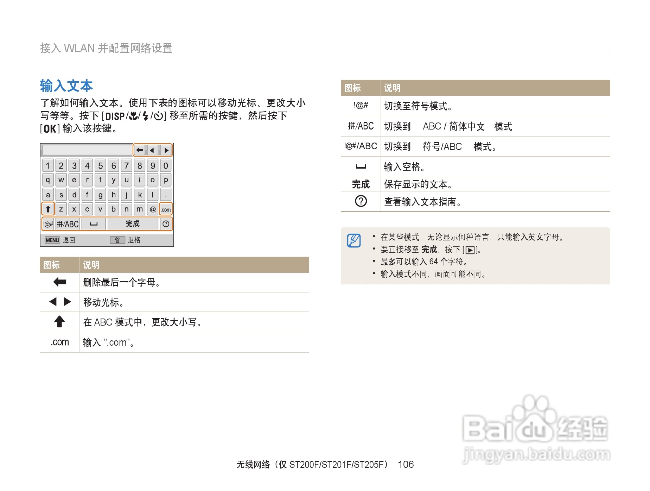Click the up arrow icon in table
The width and height of the screenshot is (650, 491).
click(59, 321)
